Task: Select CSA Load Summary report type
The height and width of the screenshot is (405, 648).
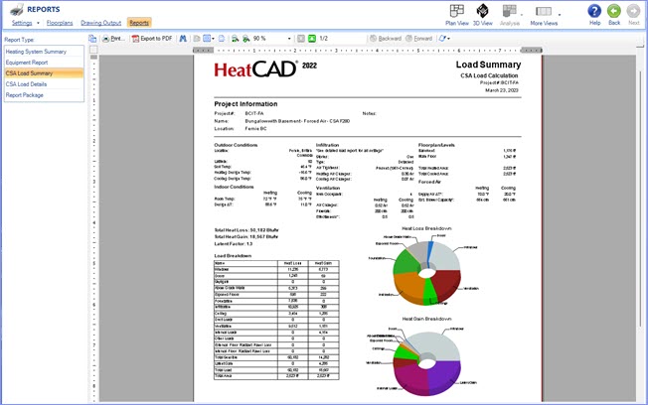Action: 44,73
